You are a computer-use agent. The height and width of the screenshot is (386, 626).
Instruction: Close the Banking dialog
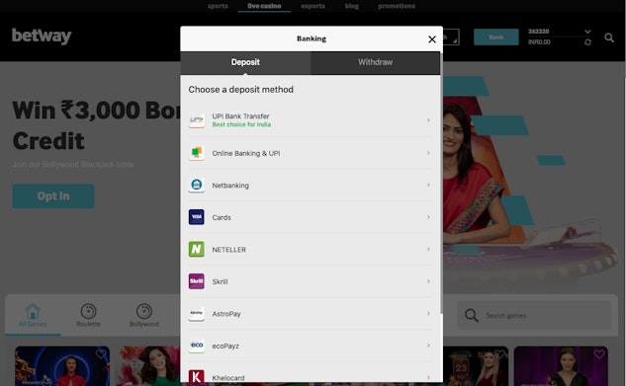(x=432, y=39)
